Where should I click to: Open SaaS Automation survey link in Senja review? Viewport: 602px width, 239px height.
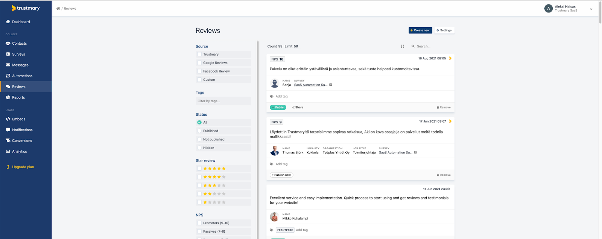[x=311, y=85]
